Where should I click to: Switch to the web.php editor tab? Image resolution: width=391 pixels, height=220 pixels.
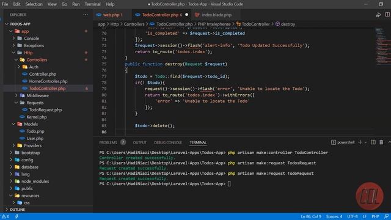pos(112,15)
